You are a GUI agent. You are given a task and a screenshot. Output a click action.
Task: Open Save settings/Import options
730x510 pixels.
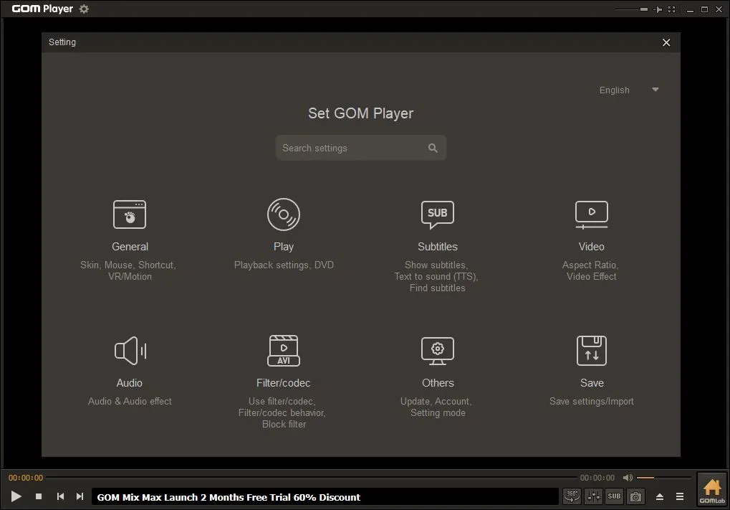pyautogui.click(x=591, y=351)
